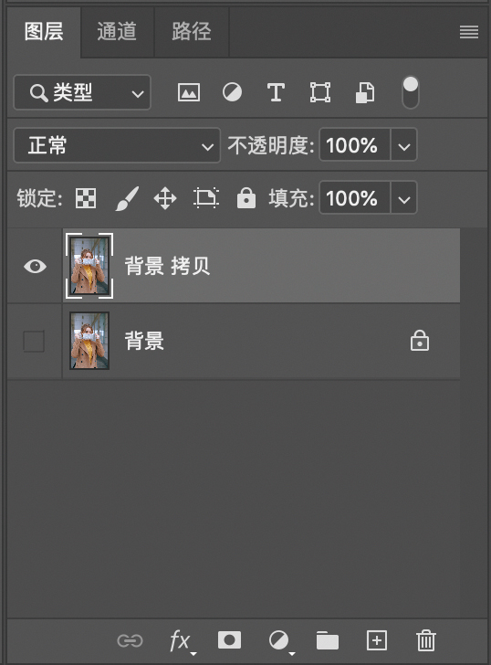Create a new layer plus button
491x665 pixels.
pos(377,640)
